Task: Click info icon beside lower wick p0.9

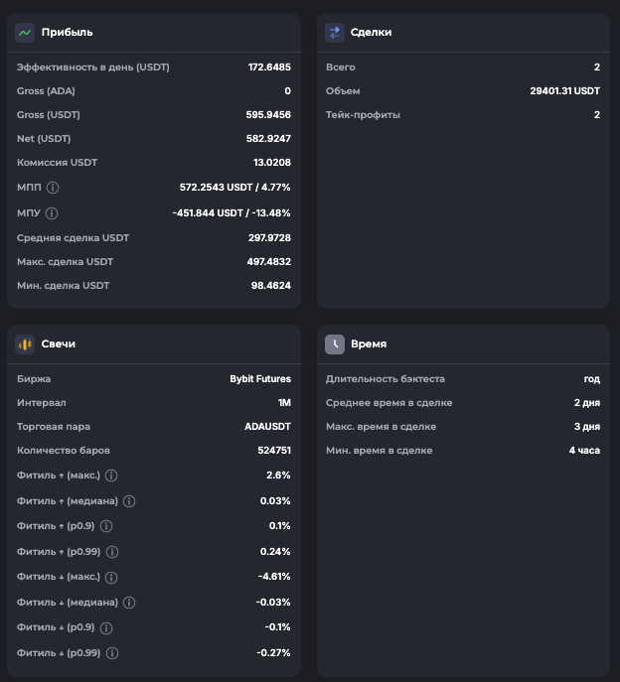Action: pos(106,627)
